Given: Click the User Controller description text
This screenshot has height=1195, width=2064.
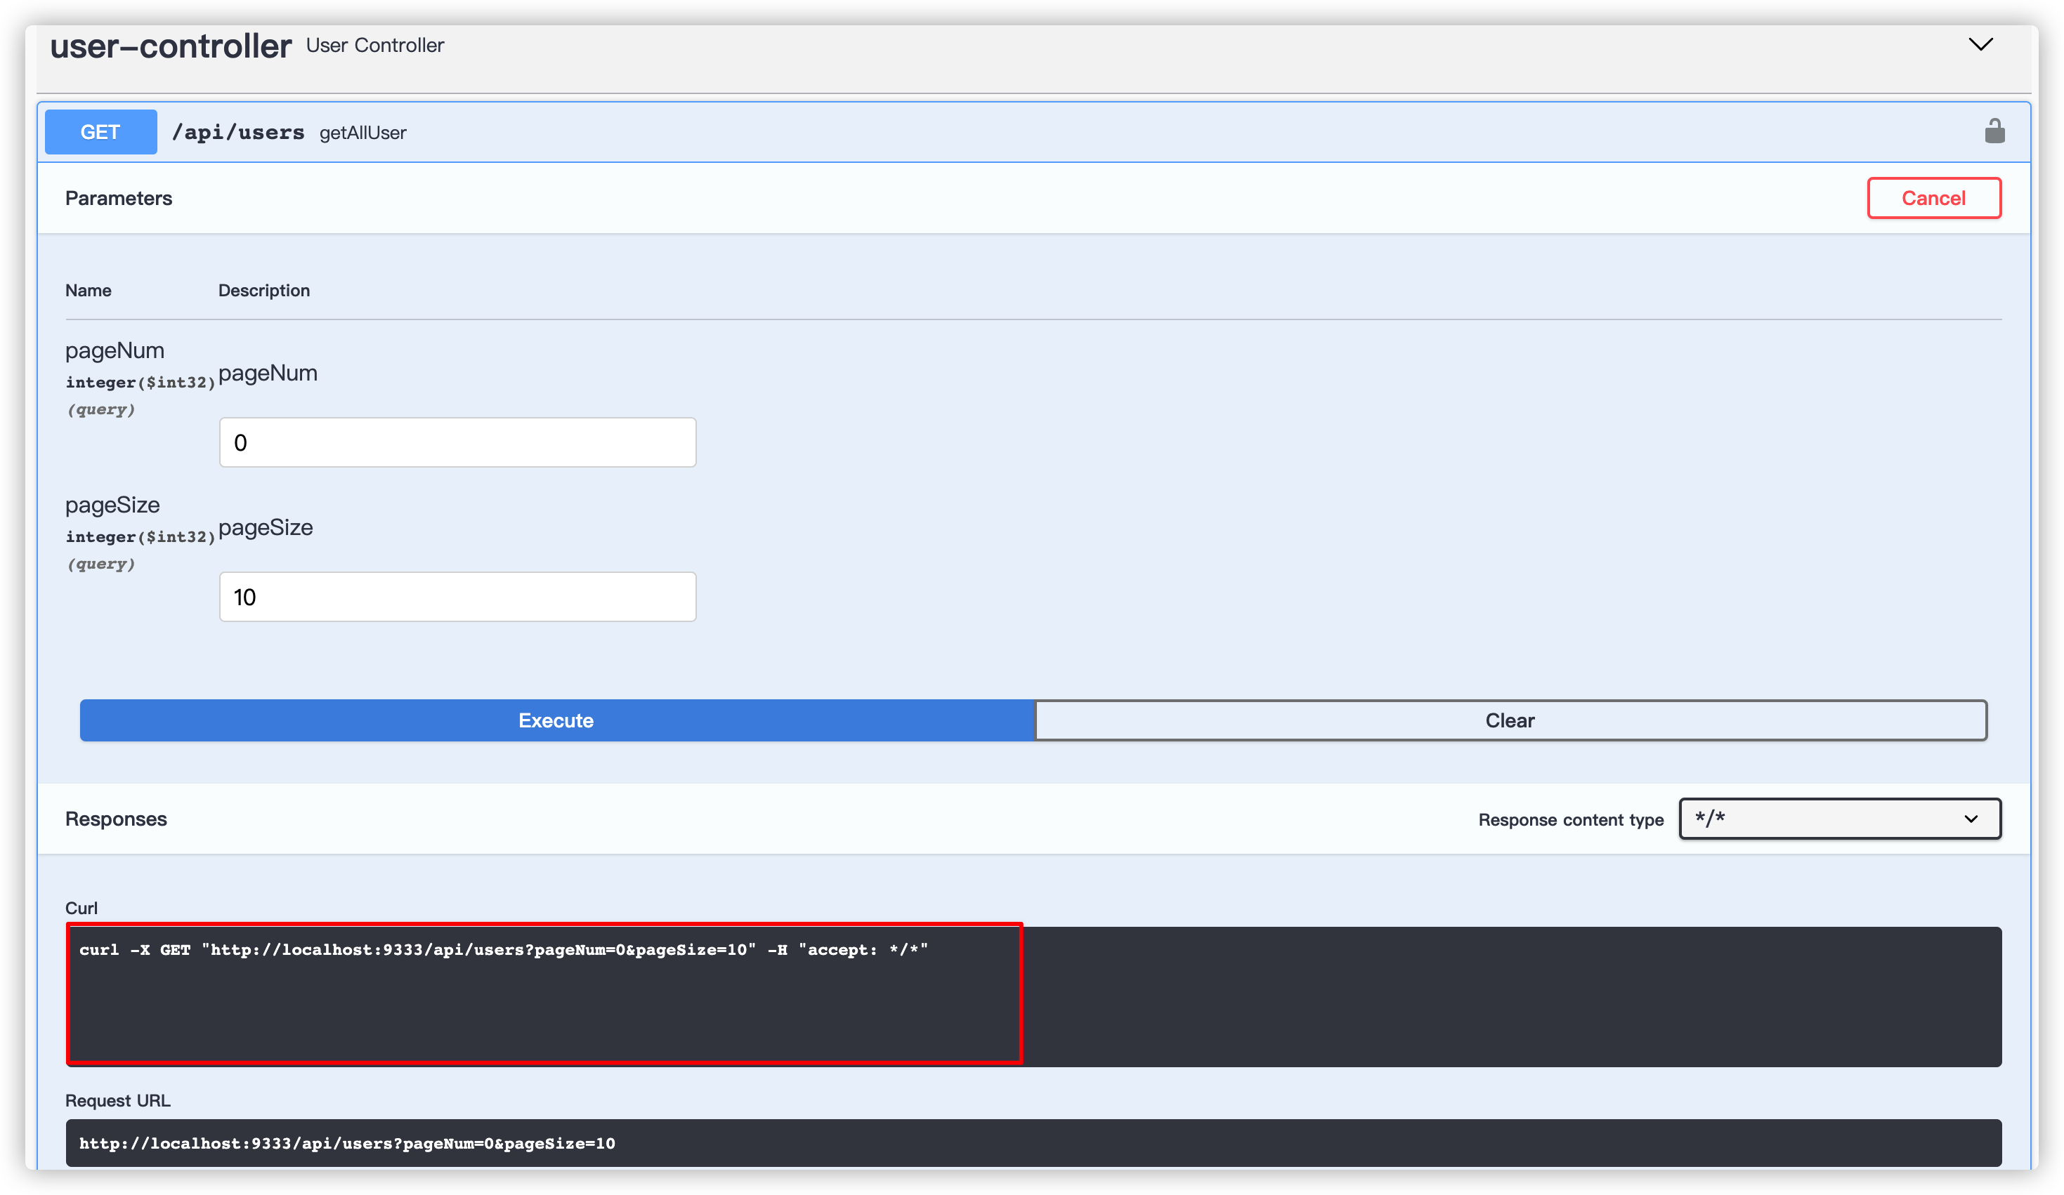Looking at the screenshot, I should point(374,45).
